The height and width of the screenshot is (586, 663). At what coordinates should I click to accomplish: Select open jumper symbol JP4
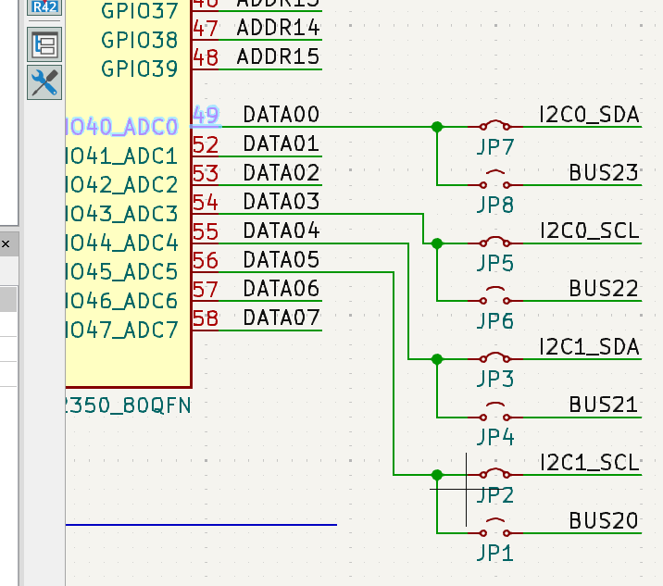[495, 416]
